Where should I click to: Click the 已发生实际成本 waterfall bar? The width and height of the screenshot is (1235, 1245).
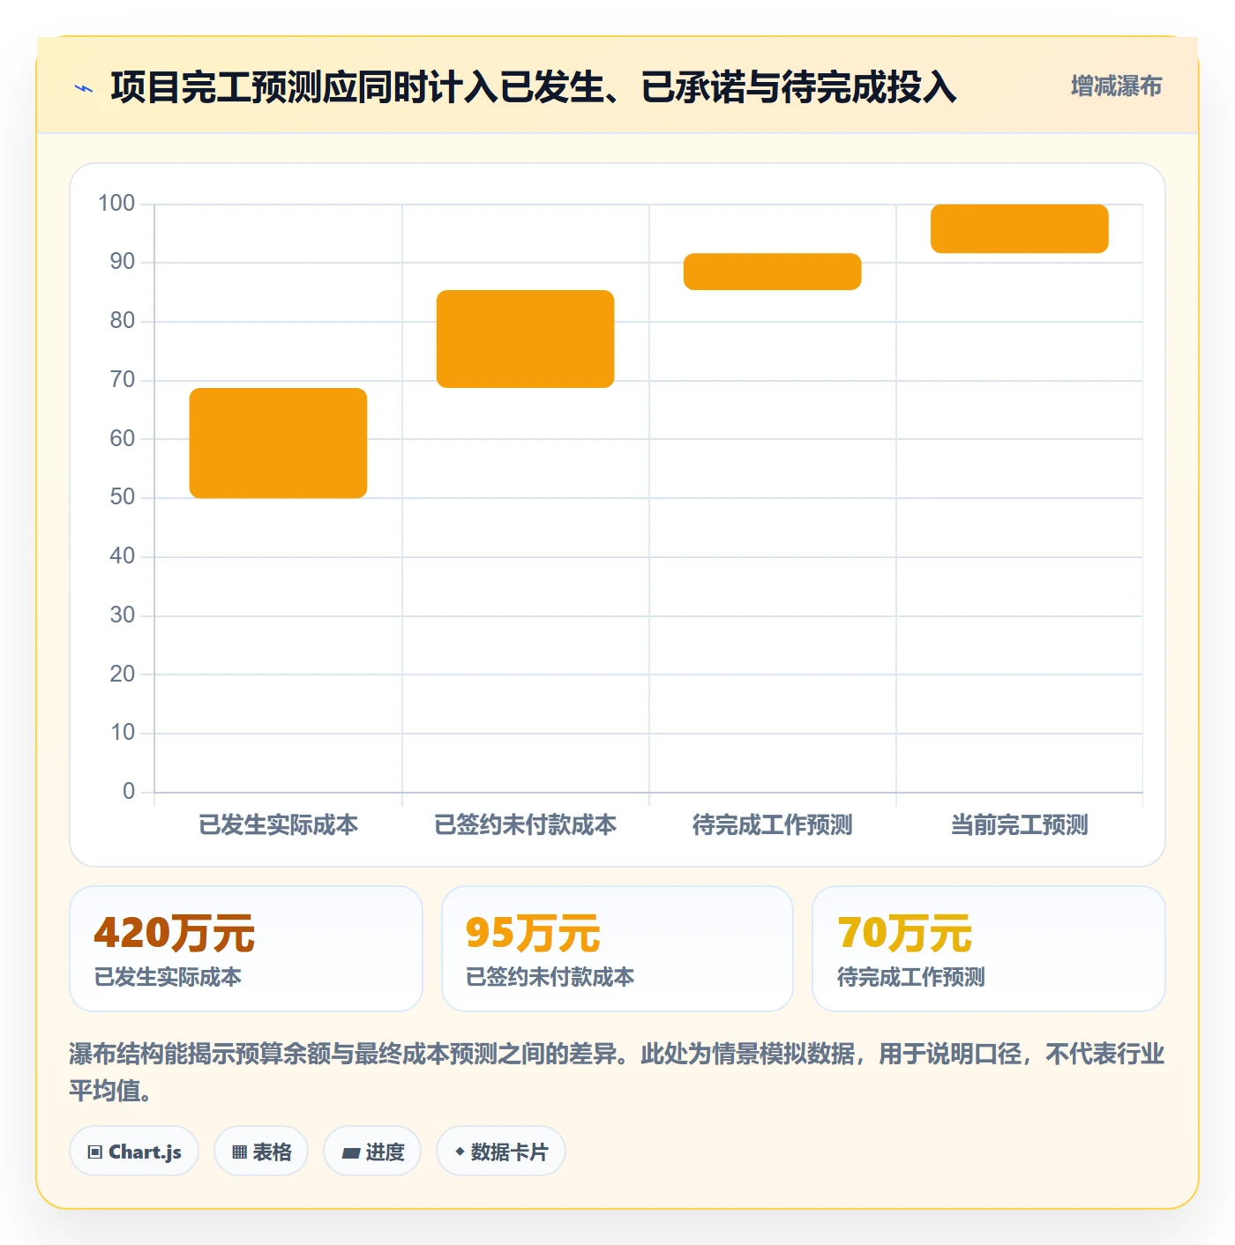point(278,443)
